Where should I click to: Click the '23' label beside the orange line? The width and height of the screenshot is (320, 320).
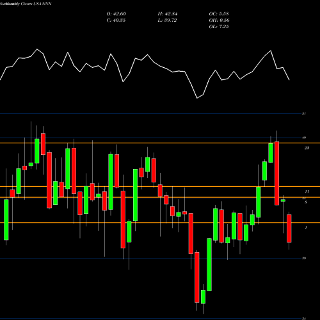[307, 148]
